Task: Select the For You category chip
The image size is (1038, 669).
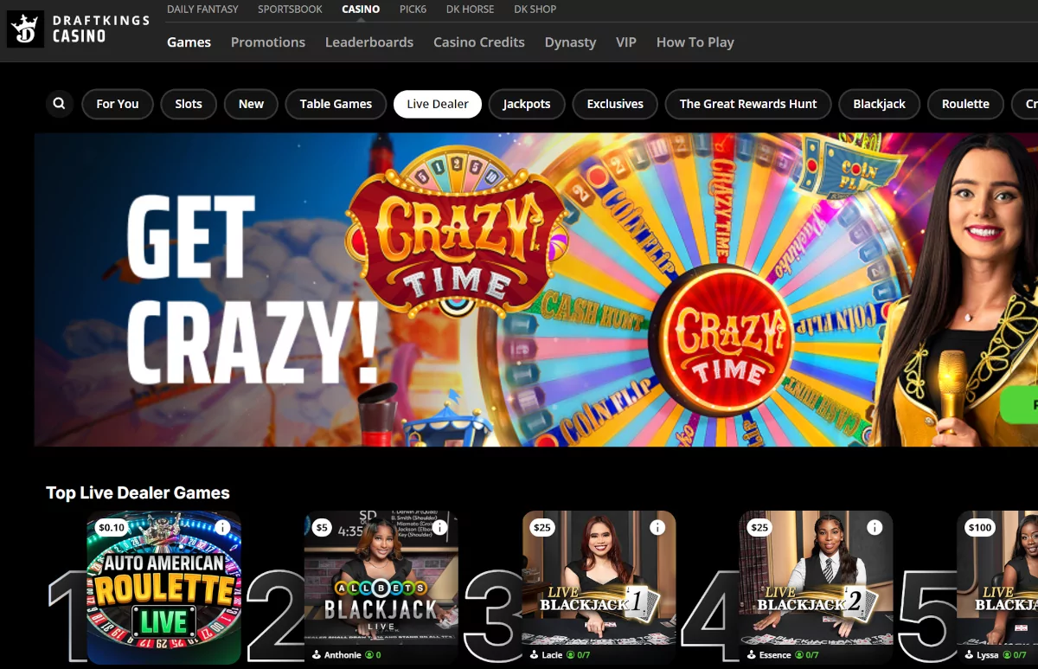Action: click(118, 104)
